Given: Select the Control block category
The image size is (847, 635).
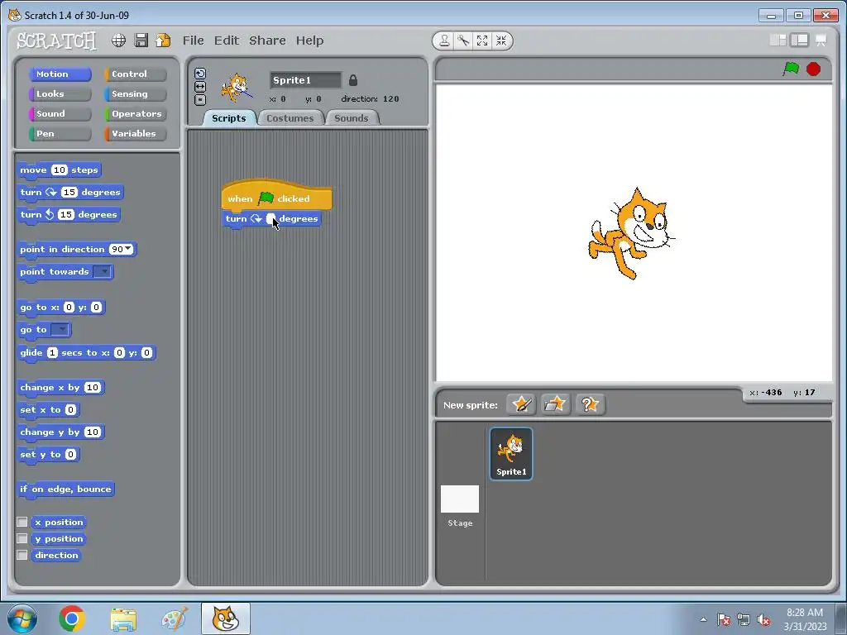Looking at the screenshot, I should (135, 74).
